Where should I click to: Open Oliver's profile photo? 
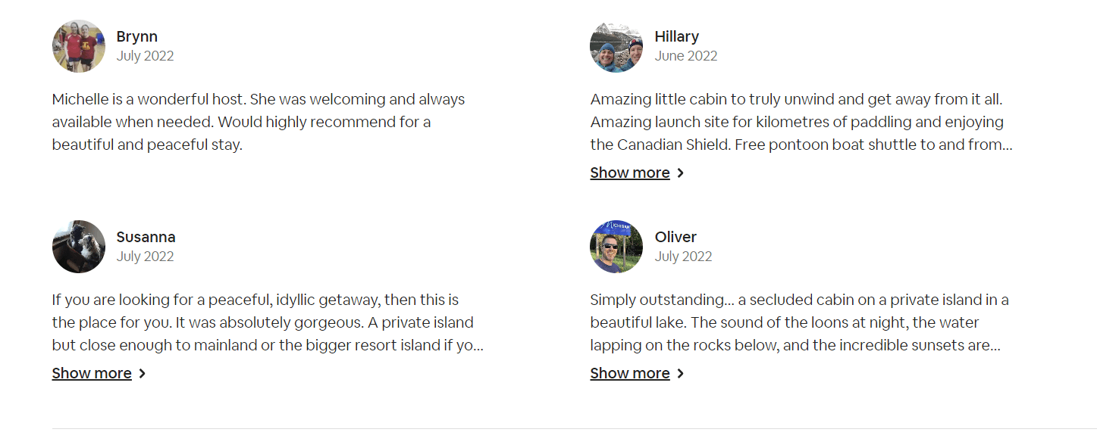(616, 247)
